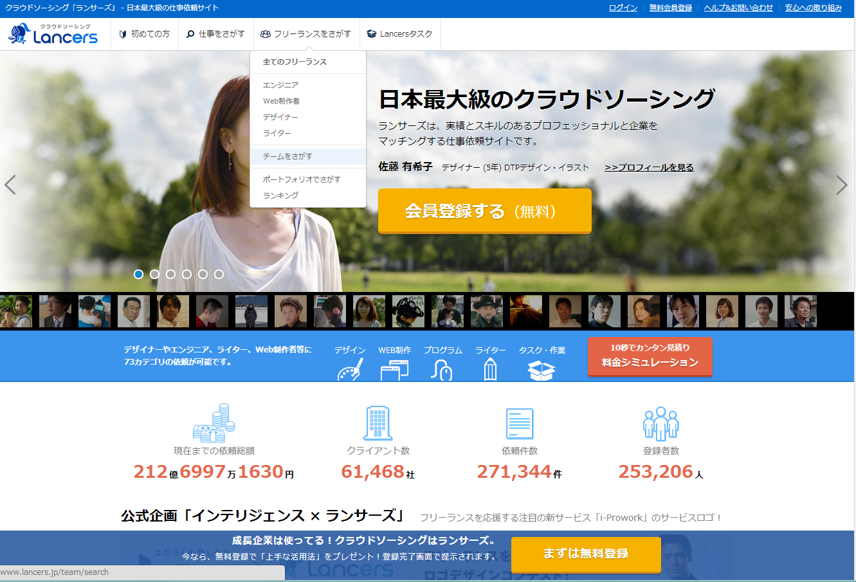Select the third carousel dot

point(170,274)
